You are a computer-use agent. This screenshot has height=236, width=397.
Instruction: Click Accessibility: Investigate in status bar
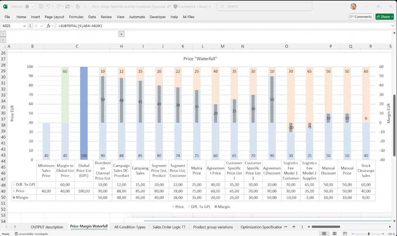[31, 233]
